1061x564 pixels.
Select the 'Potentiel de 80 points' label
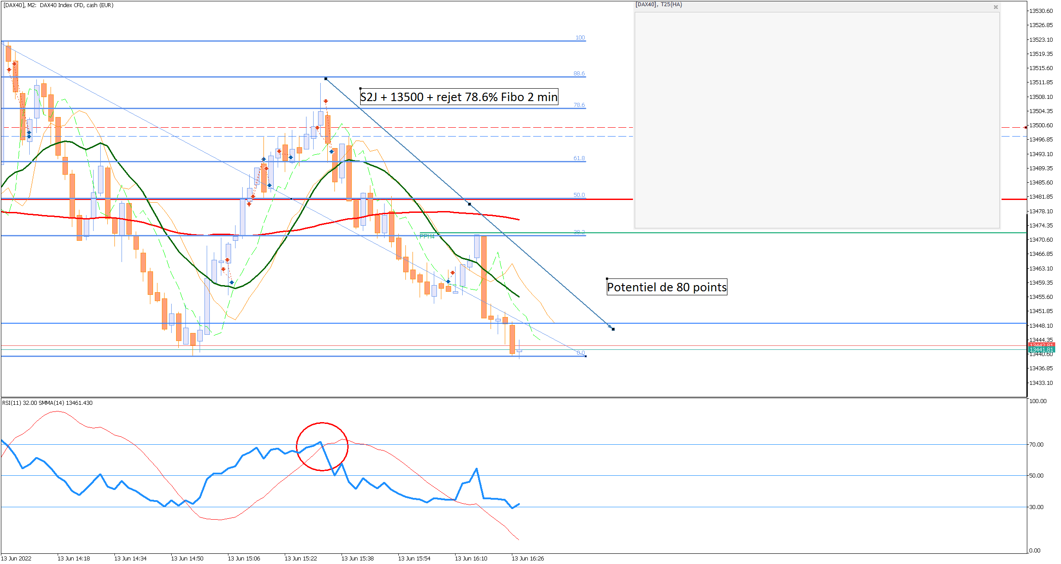666,287
